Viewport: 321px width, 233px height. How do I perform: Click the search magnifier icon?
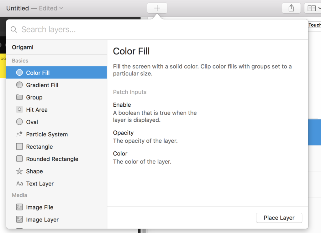[x=14, y=29]
